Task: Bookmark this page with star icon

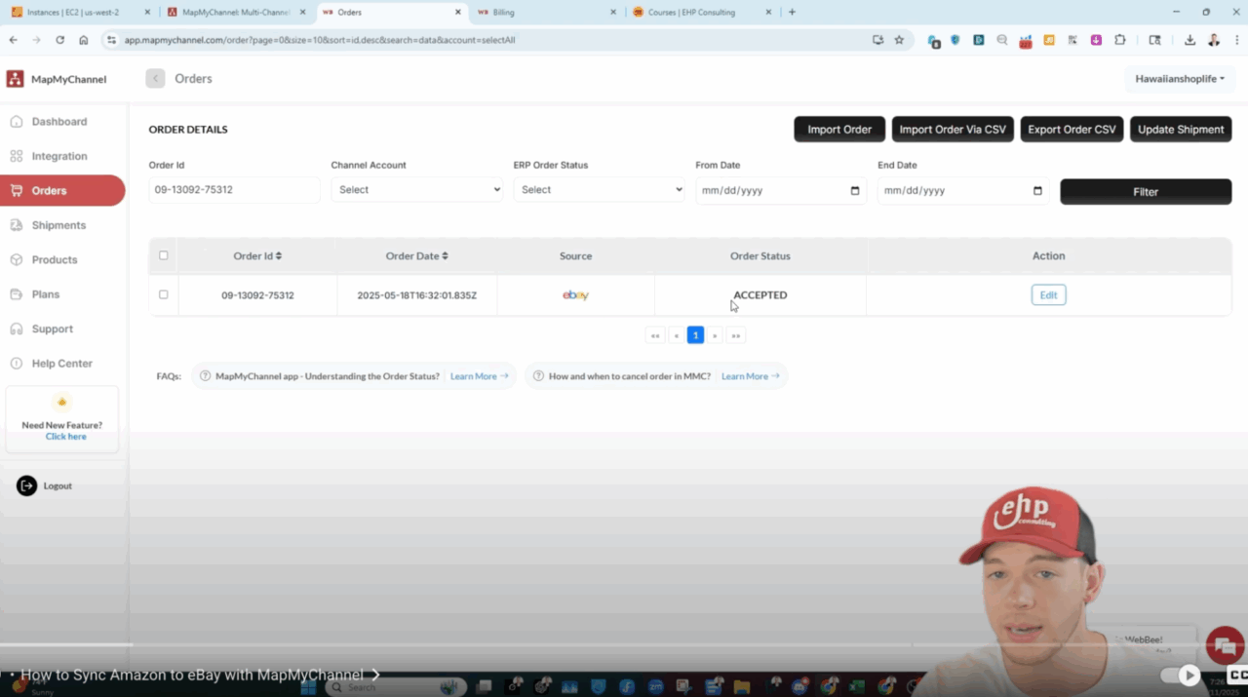Action: [899, 40]
